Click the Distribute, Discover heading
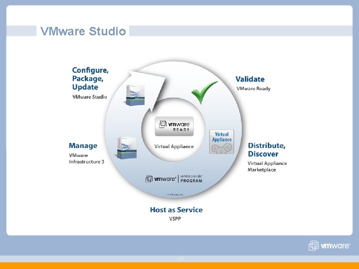 click(267, 149)
